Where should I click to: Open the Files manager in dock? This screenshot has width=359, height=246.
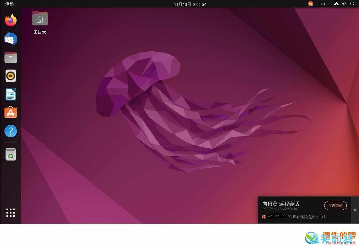[11, 58]
